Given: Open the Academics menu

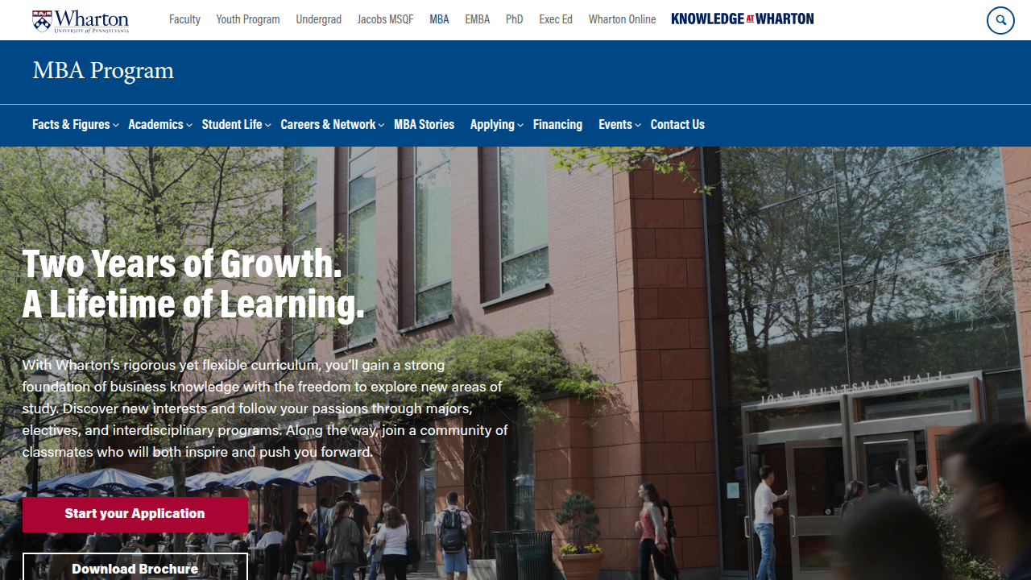Looking at the screenshot, I should coord(155,125).
